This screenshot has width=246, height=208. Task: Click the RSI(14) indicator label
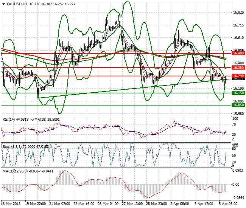[11, 120]
